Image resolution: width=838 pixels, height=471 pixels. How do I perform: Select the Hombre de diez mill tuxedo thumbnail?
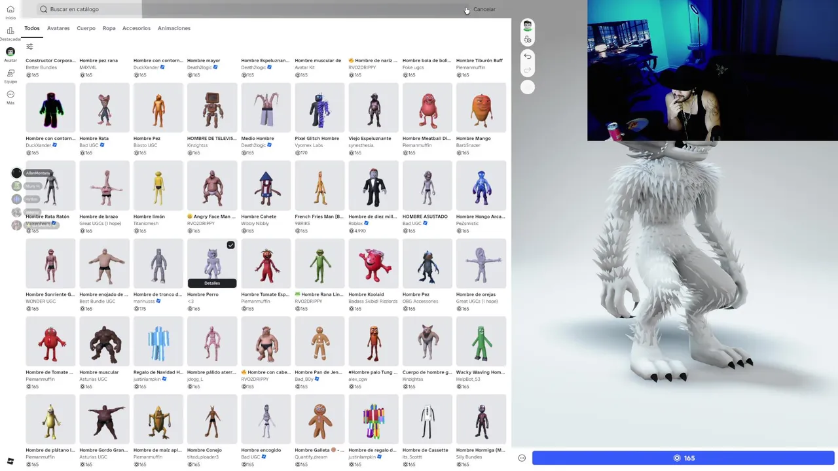pos(373,185)
